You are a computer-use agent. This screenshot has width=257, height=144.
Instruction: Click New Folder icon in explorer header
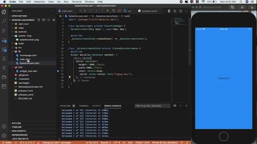tap(44, 20)
